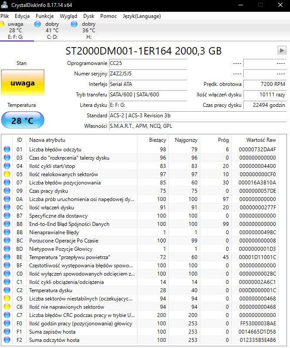
Task: Select the row Ilość nie naprawionych sektorów
Action: (x=140, y=307)
